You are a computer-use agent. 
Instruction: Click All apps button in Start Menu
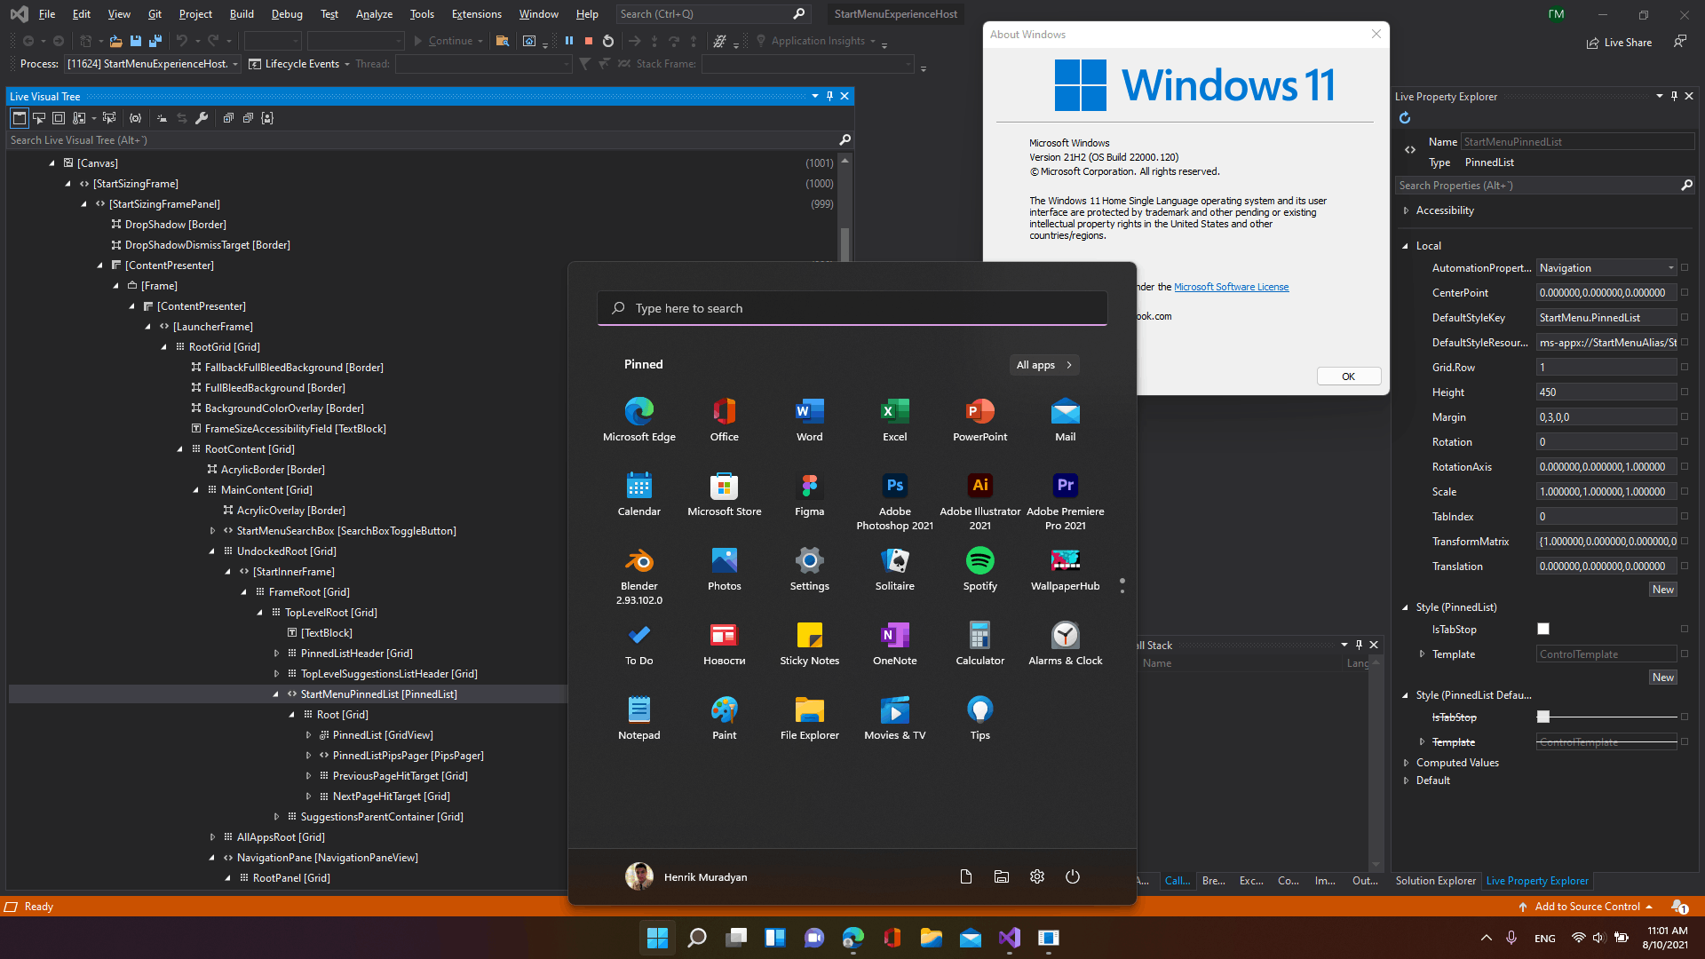tap(1046, 364)
